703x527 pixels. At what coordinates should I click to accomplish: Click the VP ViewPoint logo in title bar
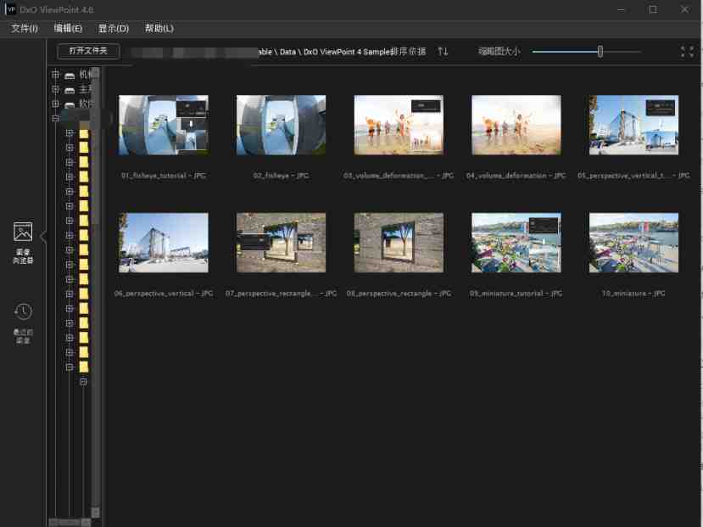coord(9,9)
